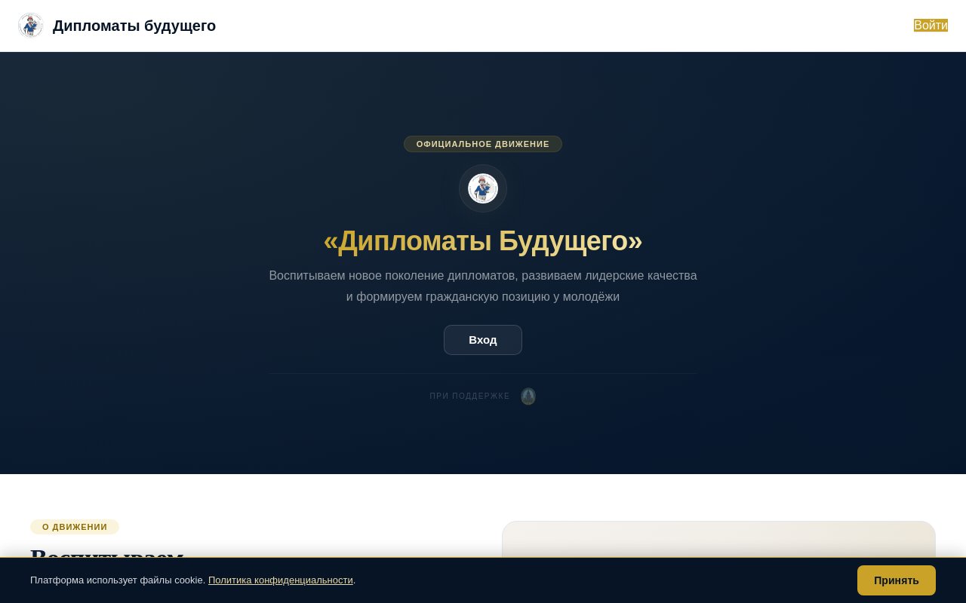
Task: Click the supporter logo beside «При поддержке»
Action: pyautogui.click(x=528, y=396)
